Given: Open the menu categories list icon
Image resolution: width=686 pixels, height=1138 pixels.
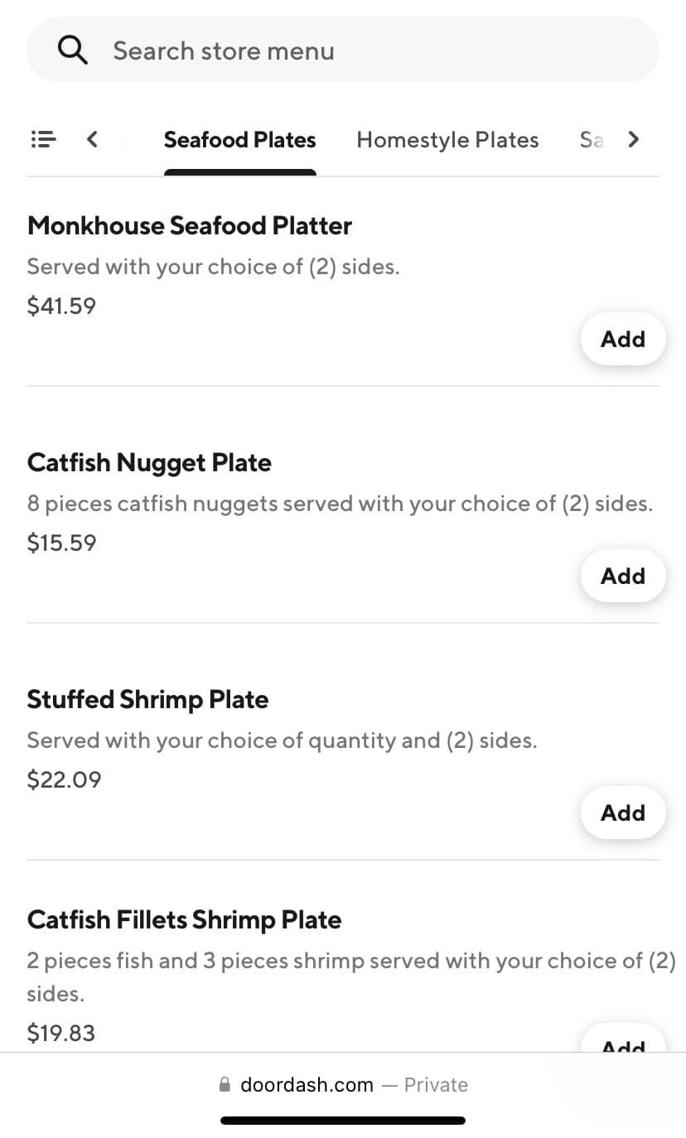Looking at the screenshot, I should 43,139.
